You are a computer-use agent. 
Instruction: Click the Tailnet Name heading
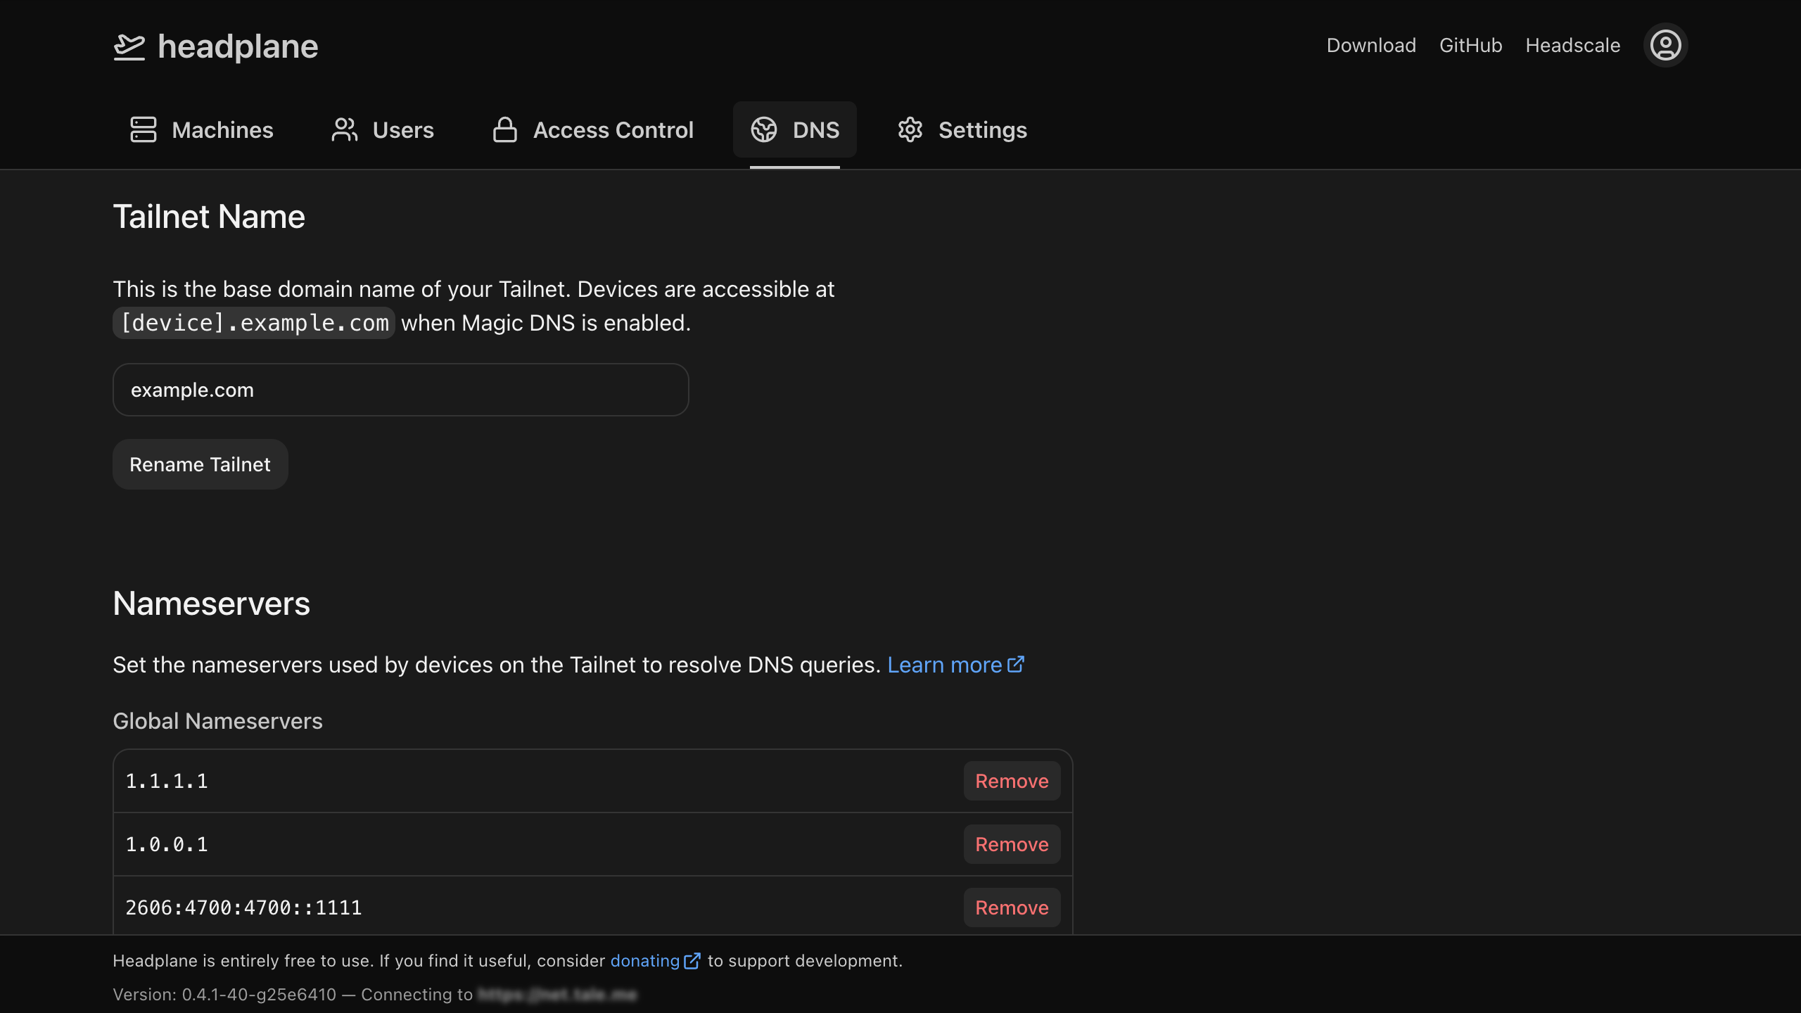pos(209,217)
